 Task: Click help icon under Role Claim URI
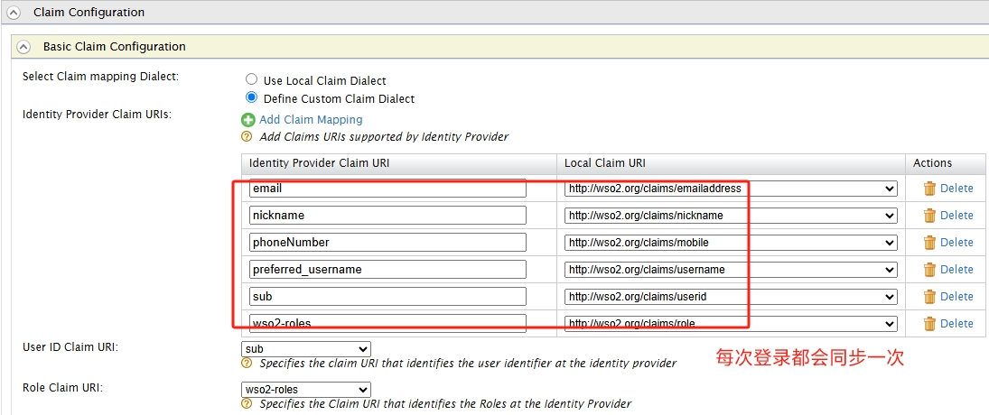(x=247, y=403)
